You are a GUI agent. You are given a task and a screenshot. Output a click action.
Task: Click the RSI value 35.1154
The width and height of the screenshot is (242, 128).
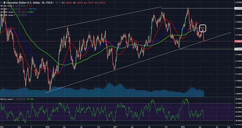pyautogui.click(x=30, y=99)
